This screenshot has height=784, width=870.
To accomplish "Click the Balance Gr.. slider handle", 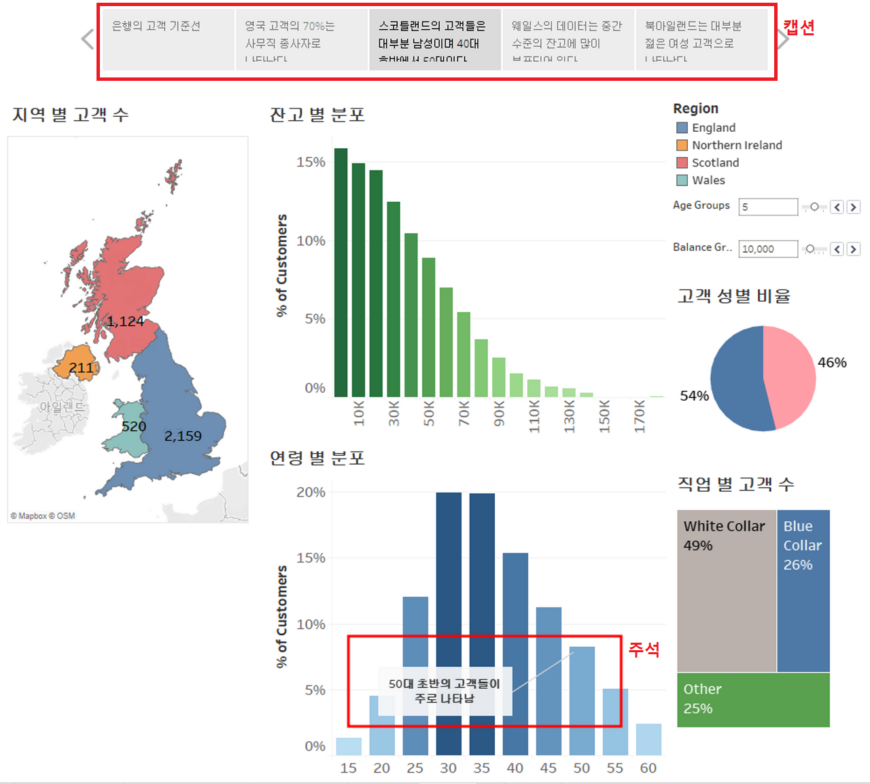I will click(x=810, y=249).
